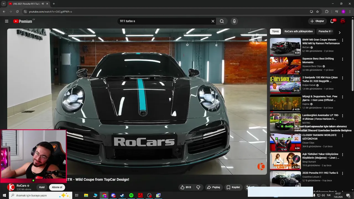Open YouTube notifications bell
Screen dimensions: 354x199
(x=332, y=21)
